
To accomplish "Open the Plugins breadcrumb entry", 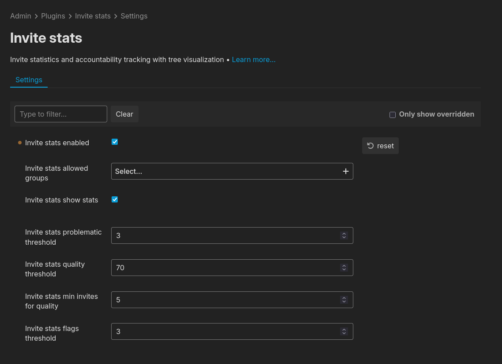I will coord(53,16).
